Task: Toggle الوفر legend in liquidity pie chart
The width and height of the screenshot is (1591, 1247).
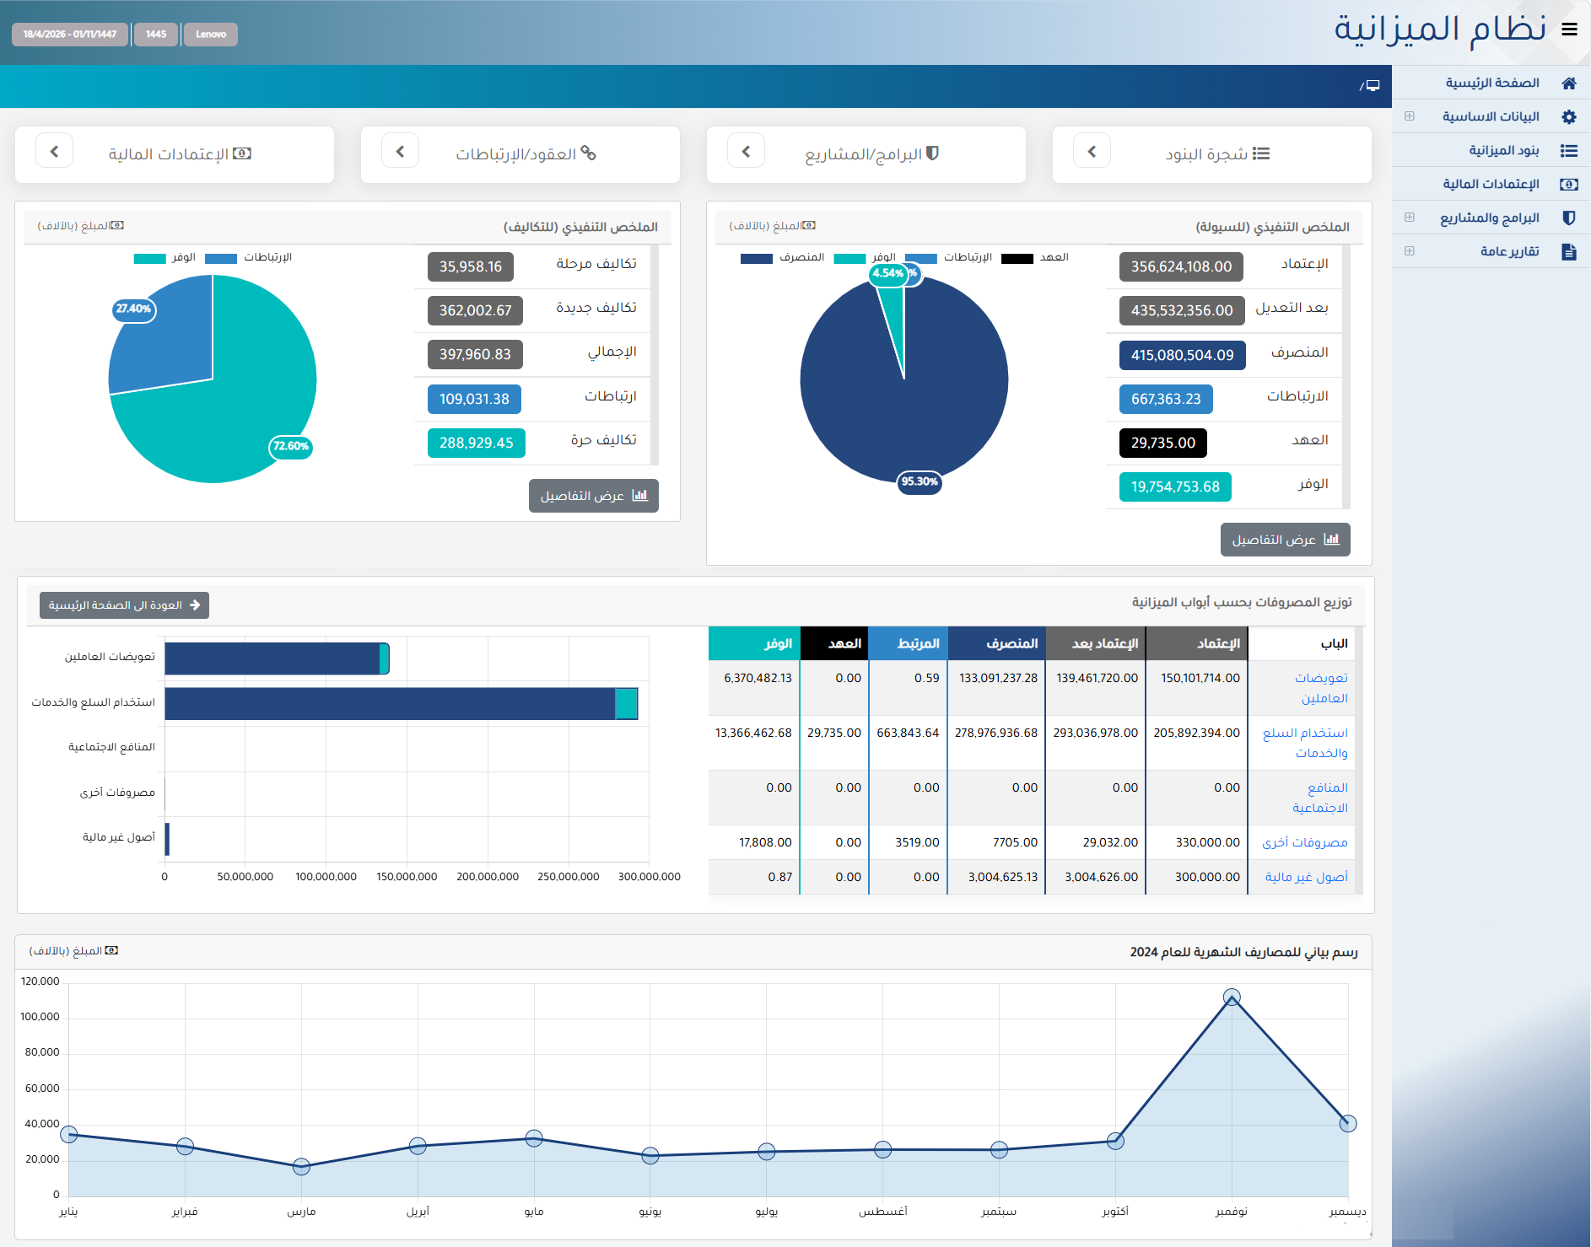Action: 865,257
